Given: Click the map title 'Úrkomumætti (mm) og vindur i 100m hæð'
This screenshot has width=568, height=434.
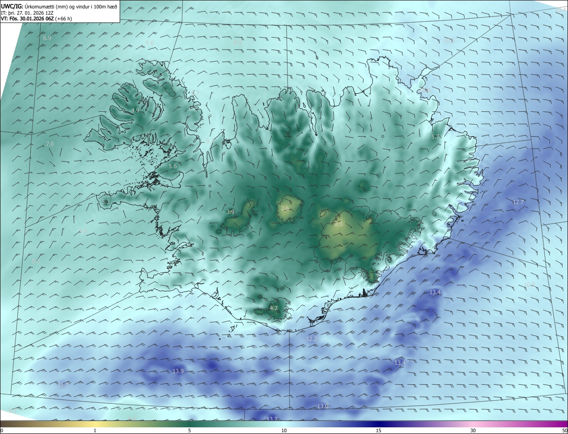Looking at the screenshot, I should click(x=71, y=6).
